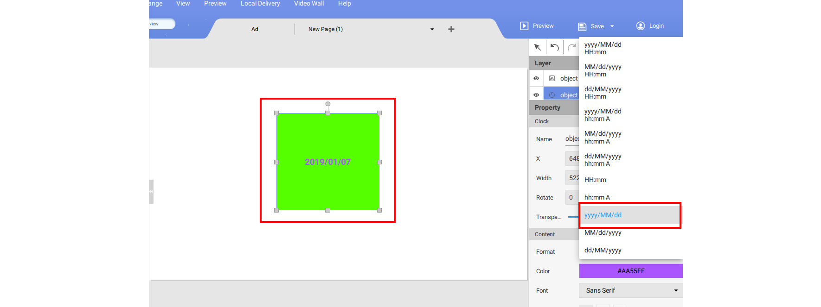Choose the HH:mm time-only format option
821x307 pixels.
tap(596, 180)
